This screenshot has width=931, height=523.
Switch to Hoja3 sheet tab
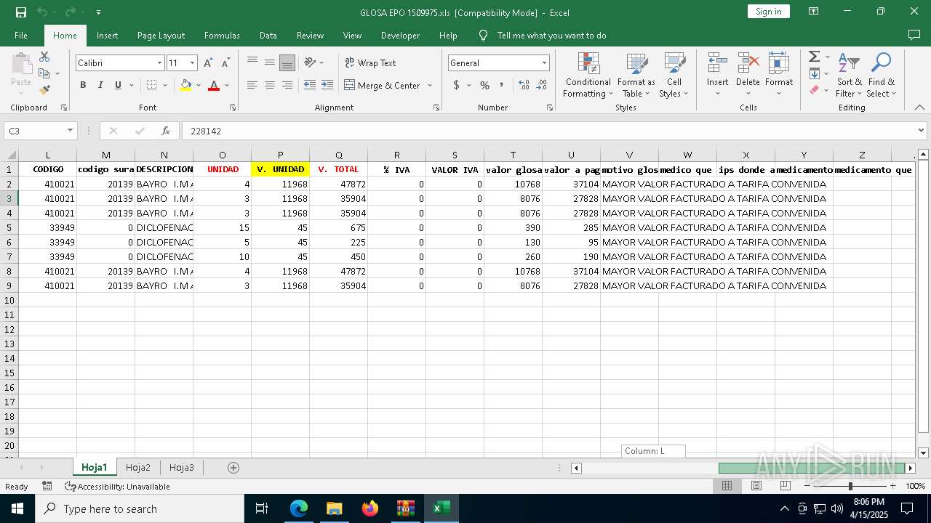(x=182, y=468)
